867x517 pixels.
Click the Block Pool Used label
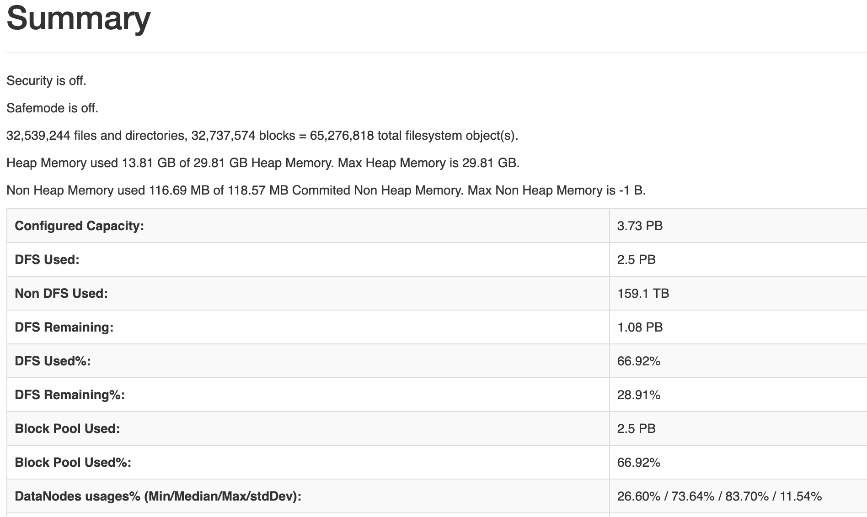[67, 429]
